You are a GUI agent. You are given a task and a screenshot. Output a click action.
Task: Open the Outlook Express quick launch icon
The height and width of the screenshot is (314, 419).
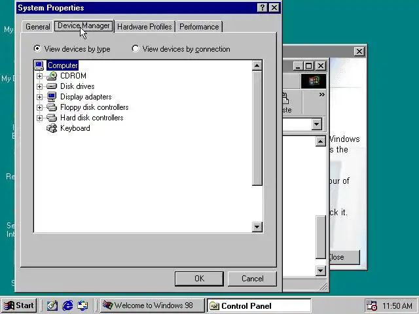(x=82, y=305)
